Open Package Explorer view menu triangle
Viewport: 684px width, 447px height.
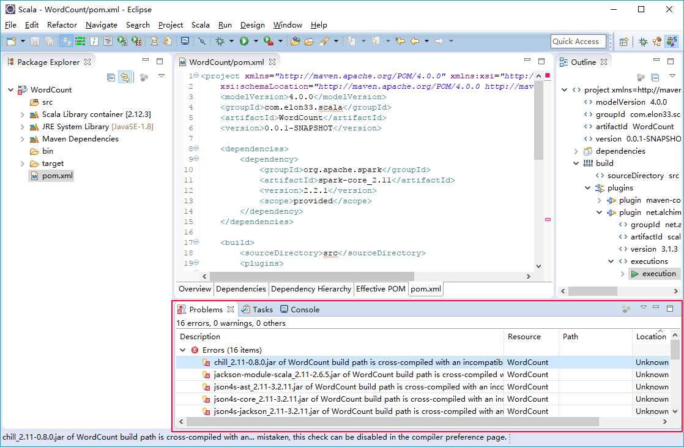tap(162, 76)
